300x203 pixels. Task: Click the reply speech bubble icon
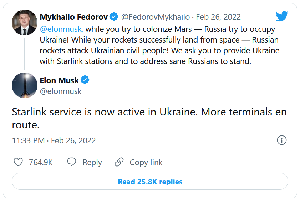click(x=72, y=162)
